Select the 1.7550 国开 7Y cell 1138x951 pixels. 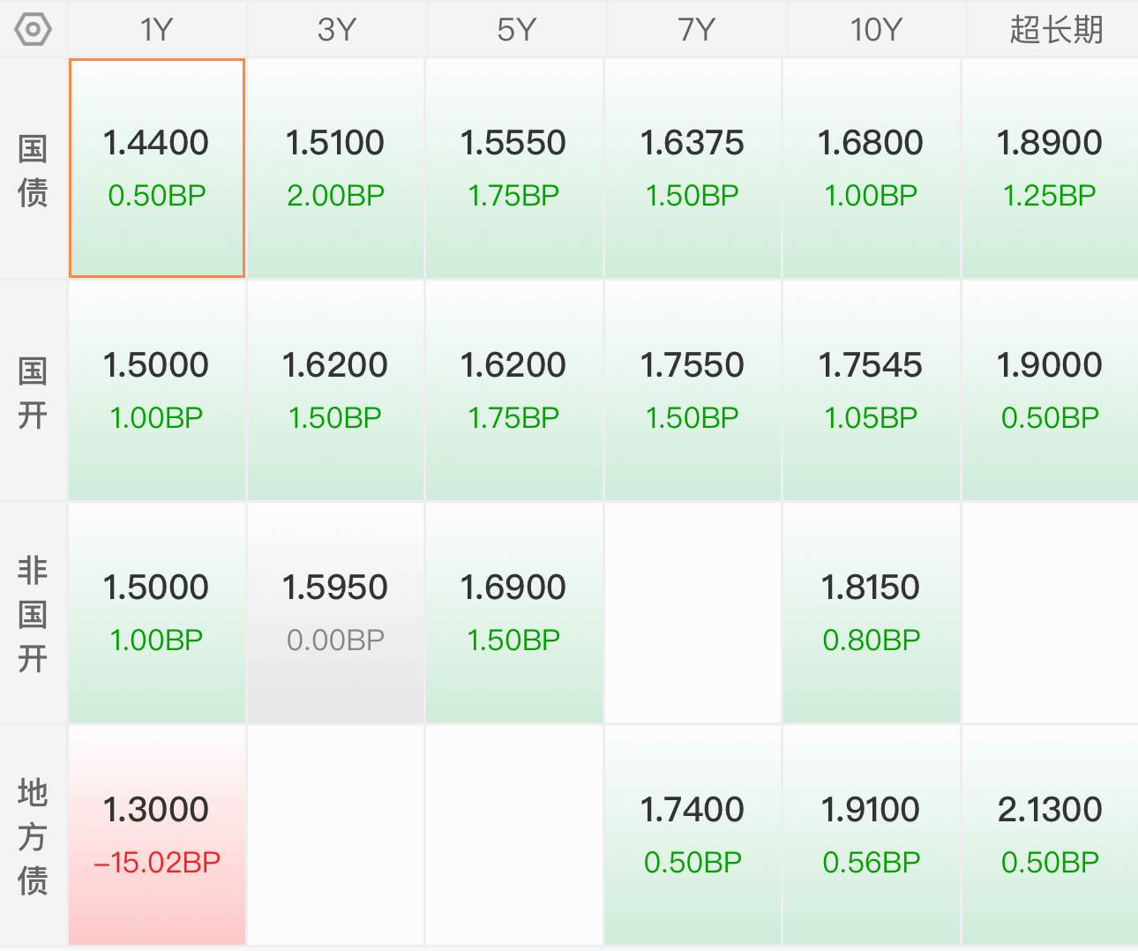click(x=693, y=391)
